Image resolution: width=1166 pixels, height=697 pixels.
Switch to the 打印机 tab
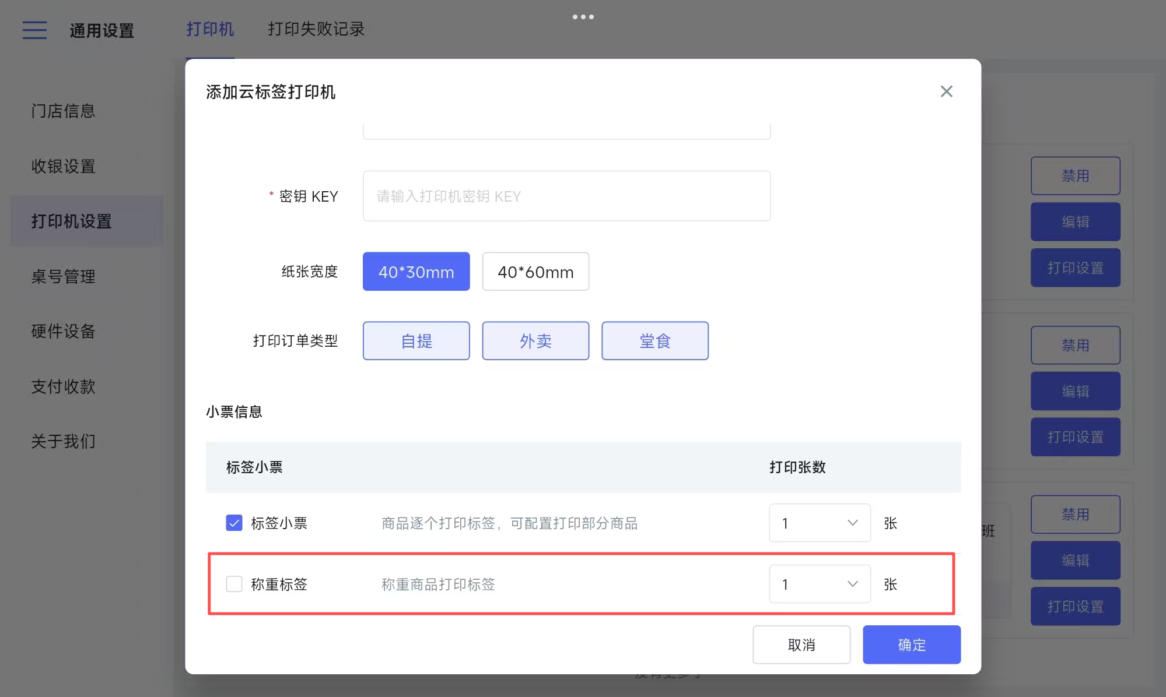point(210,29)
